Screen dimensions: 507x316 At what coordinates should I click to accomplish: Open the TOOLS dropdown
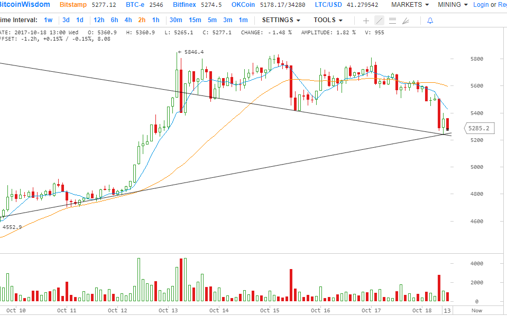(x=328, y=20)
